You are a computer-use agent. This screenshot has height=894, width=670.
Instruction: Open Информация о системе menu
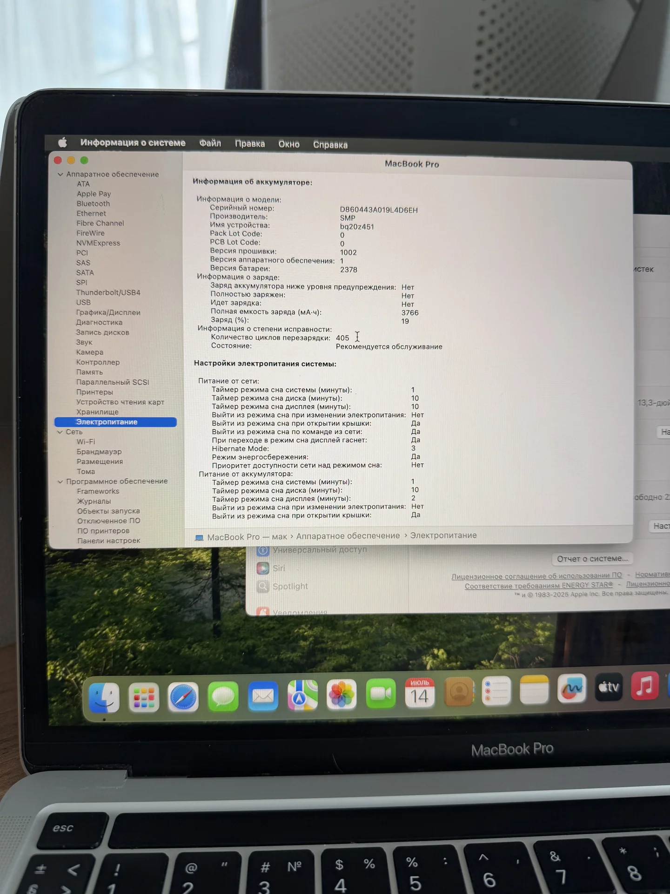(x=133, y=142)
